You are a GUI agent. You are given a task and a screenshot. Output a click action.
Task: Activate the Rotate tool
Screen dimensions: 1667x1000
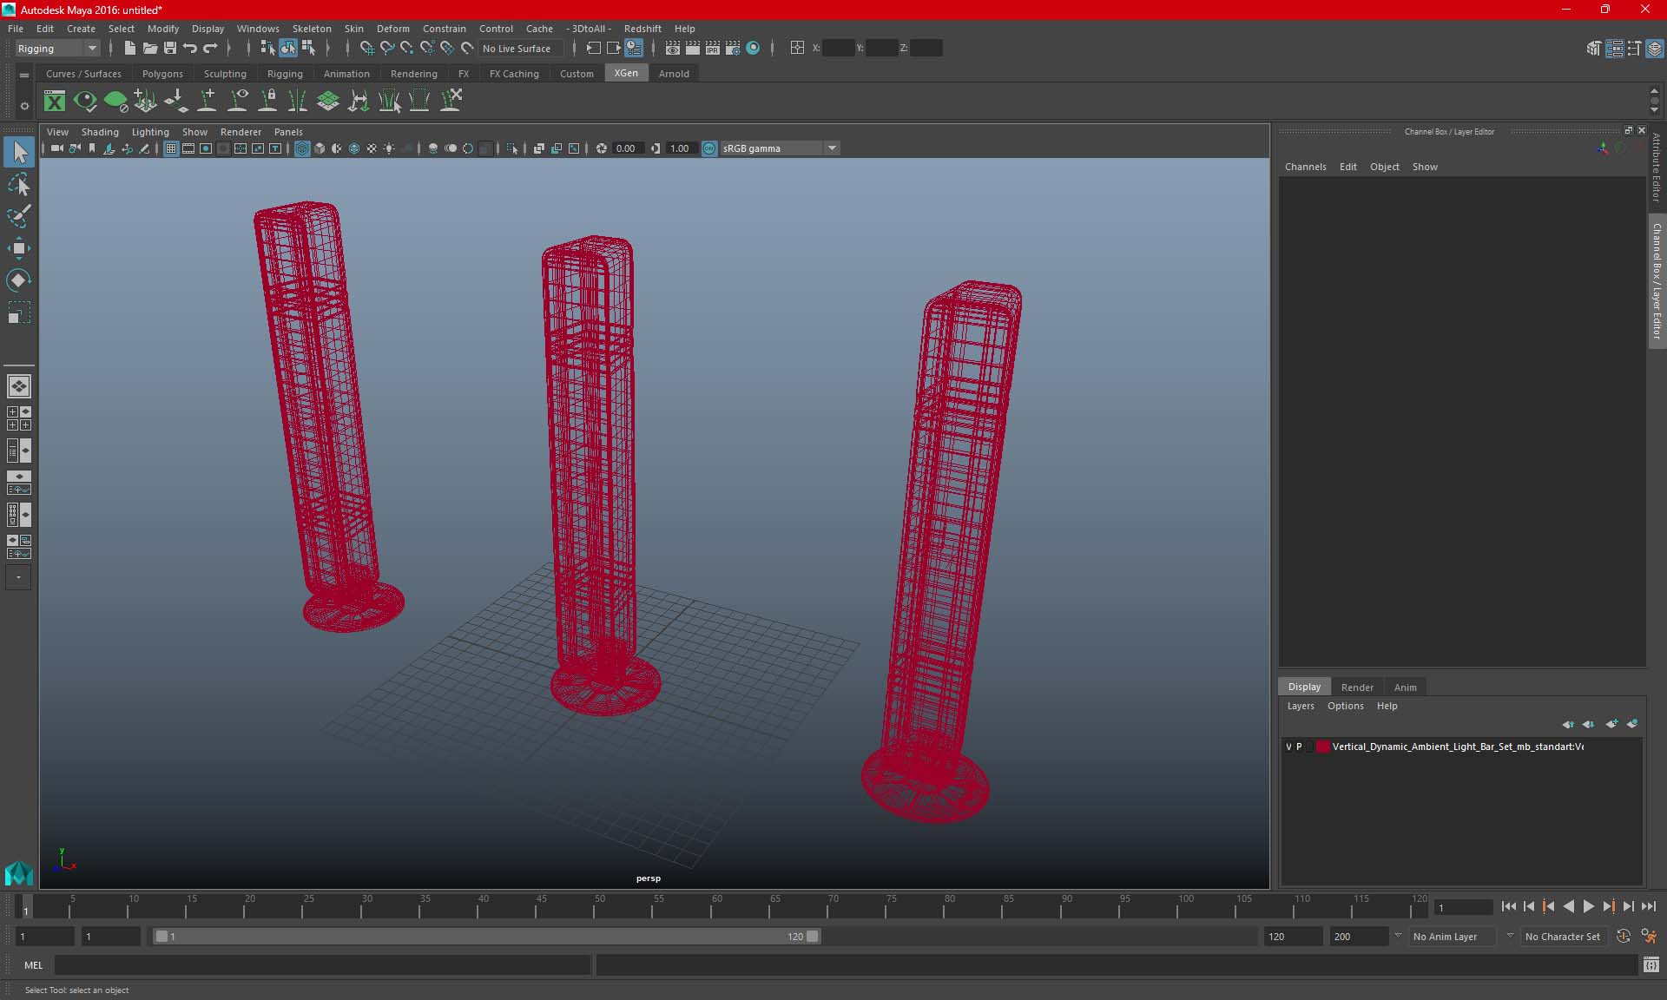pyautogui.click(x=19, y=280)
